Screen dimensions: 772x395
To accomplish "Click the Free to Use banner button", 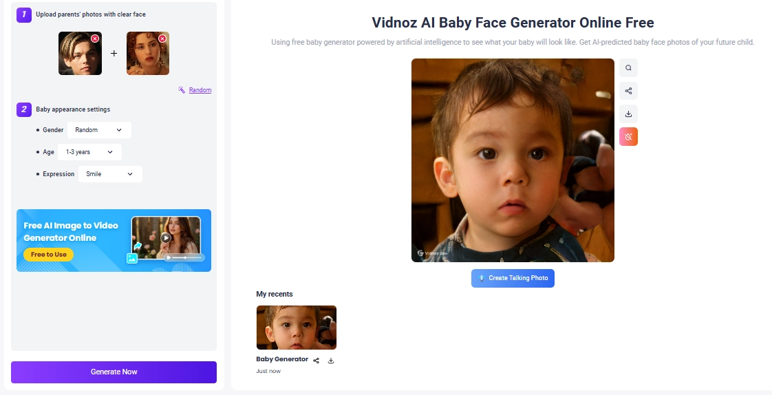I will point(48,255).
